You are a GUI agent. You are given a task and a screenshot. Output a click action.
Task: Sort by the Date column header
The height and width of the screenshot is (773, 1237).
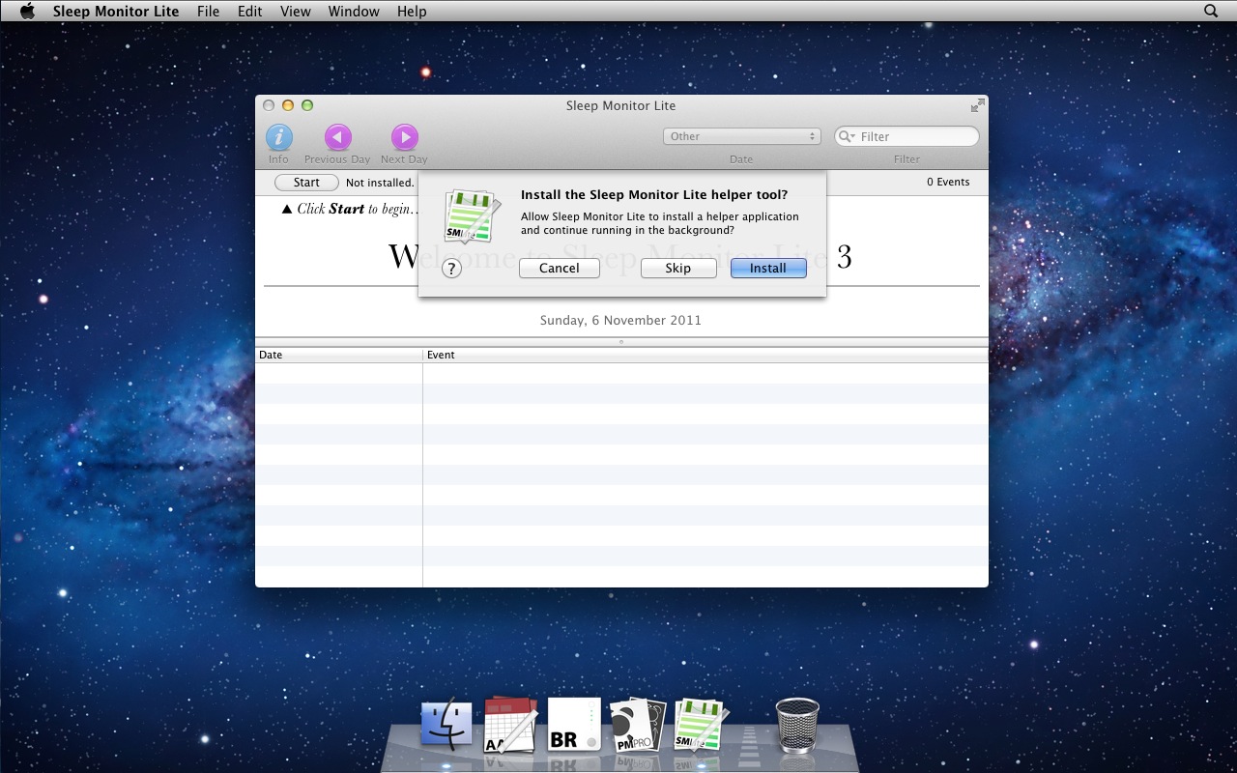338,355
